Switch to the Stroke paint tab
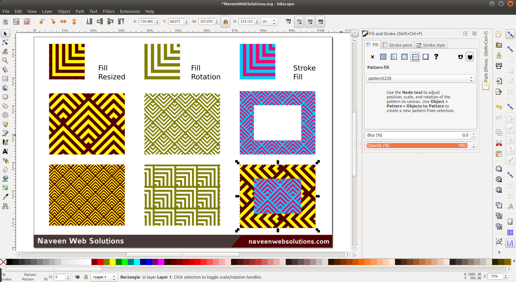 398,45
